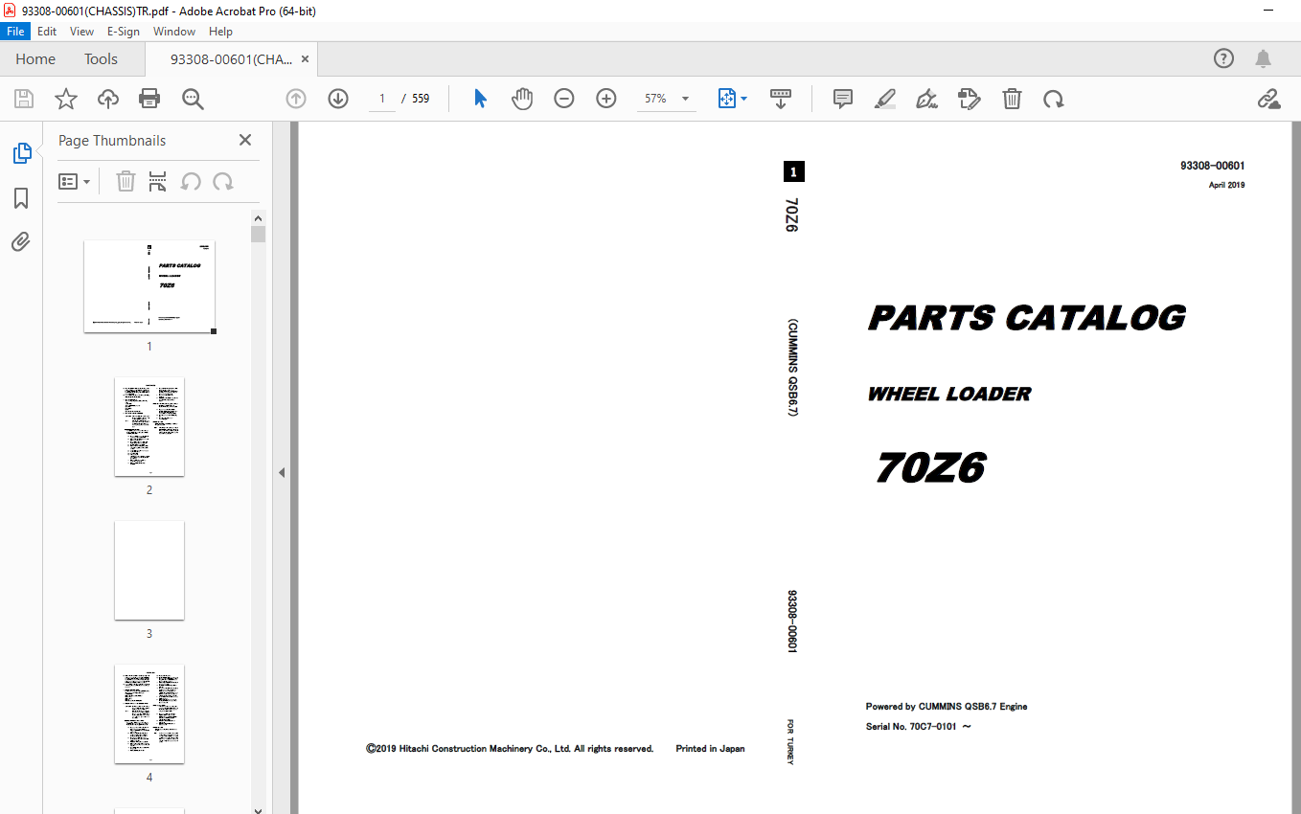Delete selected thumbnail pages in the panel
The height and width of the screenshot is (814, 1301).
coord(126,181)
